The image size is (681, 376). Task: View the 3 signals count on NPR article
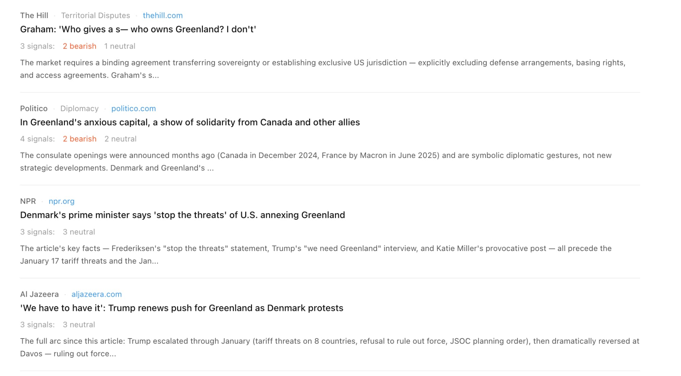tap(38, 232)
